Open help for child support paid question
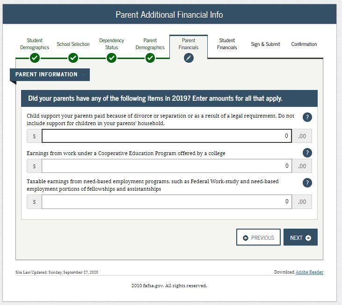The height and width of the screenshot is (305, 342). click(307, 117)
